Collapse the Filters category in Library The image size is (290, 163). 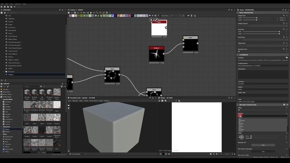[x=1, y=134]
